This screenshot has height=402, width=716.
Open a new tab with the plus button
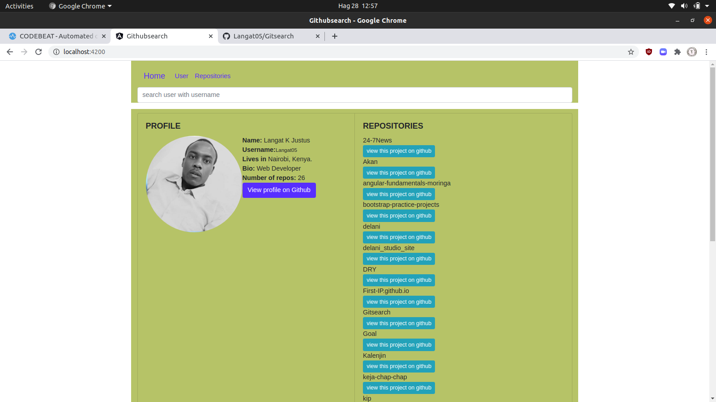334,36
